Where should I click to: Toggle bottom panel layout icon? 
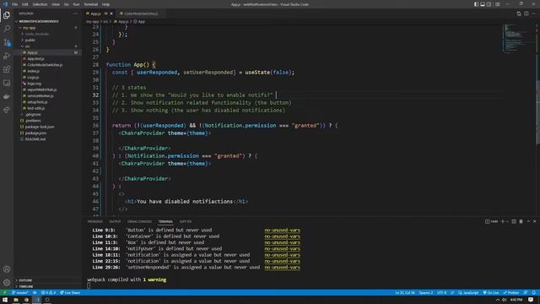point(483,4)
